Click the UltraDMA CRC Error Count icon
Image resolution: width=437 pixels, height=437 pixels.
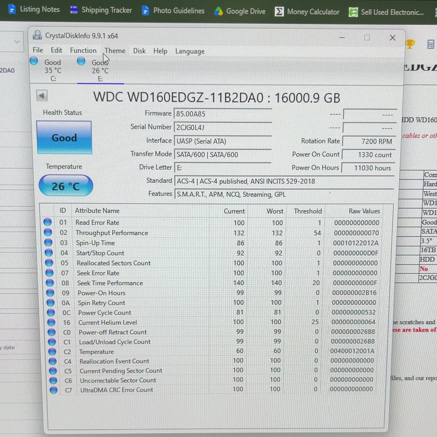point(54,390)
